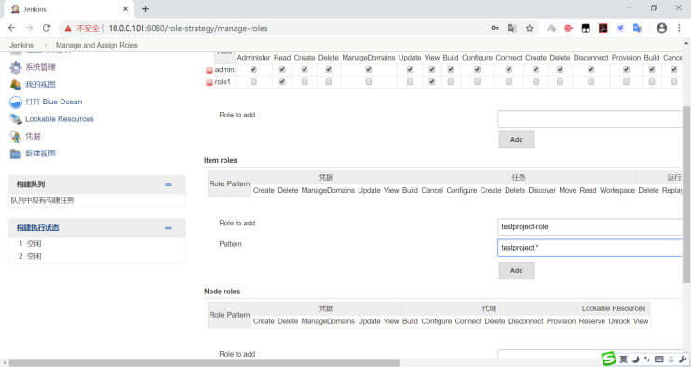Screen dimensions: 691x367
Task: Uncheck Provision checkbox for admin role
Action: point(626,69)
